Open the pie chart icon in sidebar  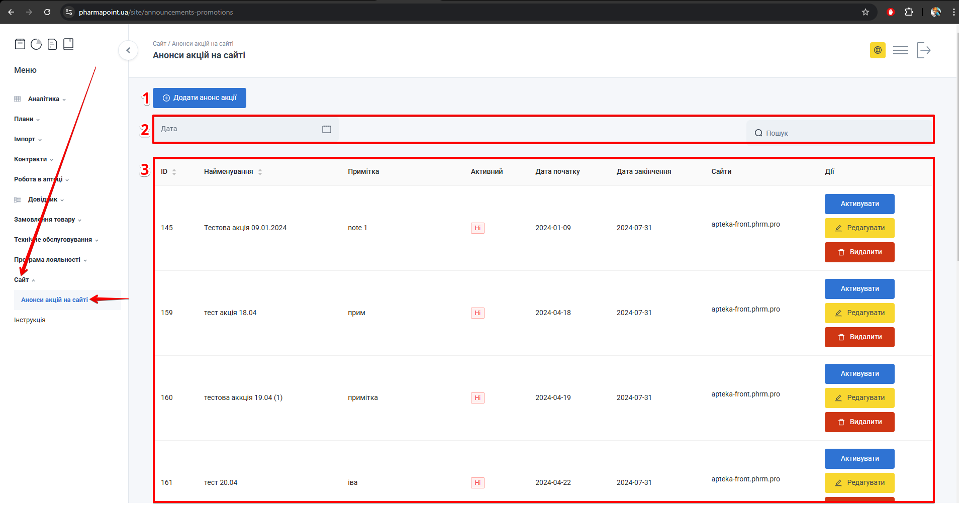pyautogui.click(x=36, y=44)
